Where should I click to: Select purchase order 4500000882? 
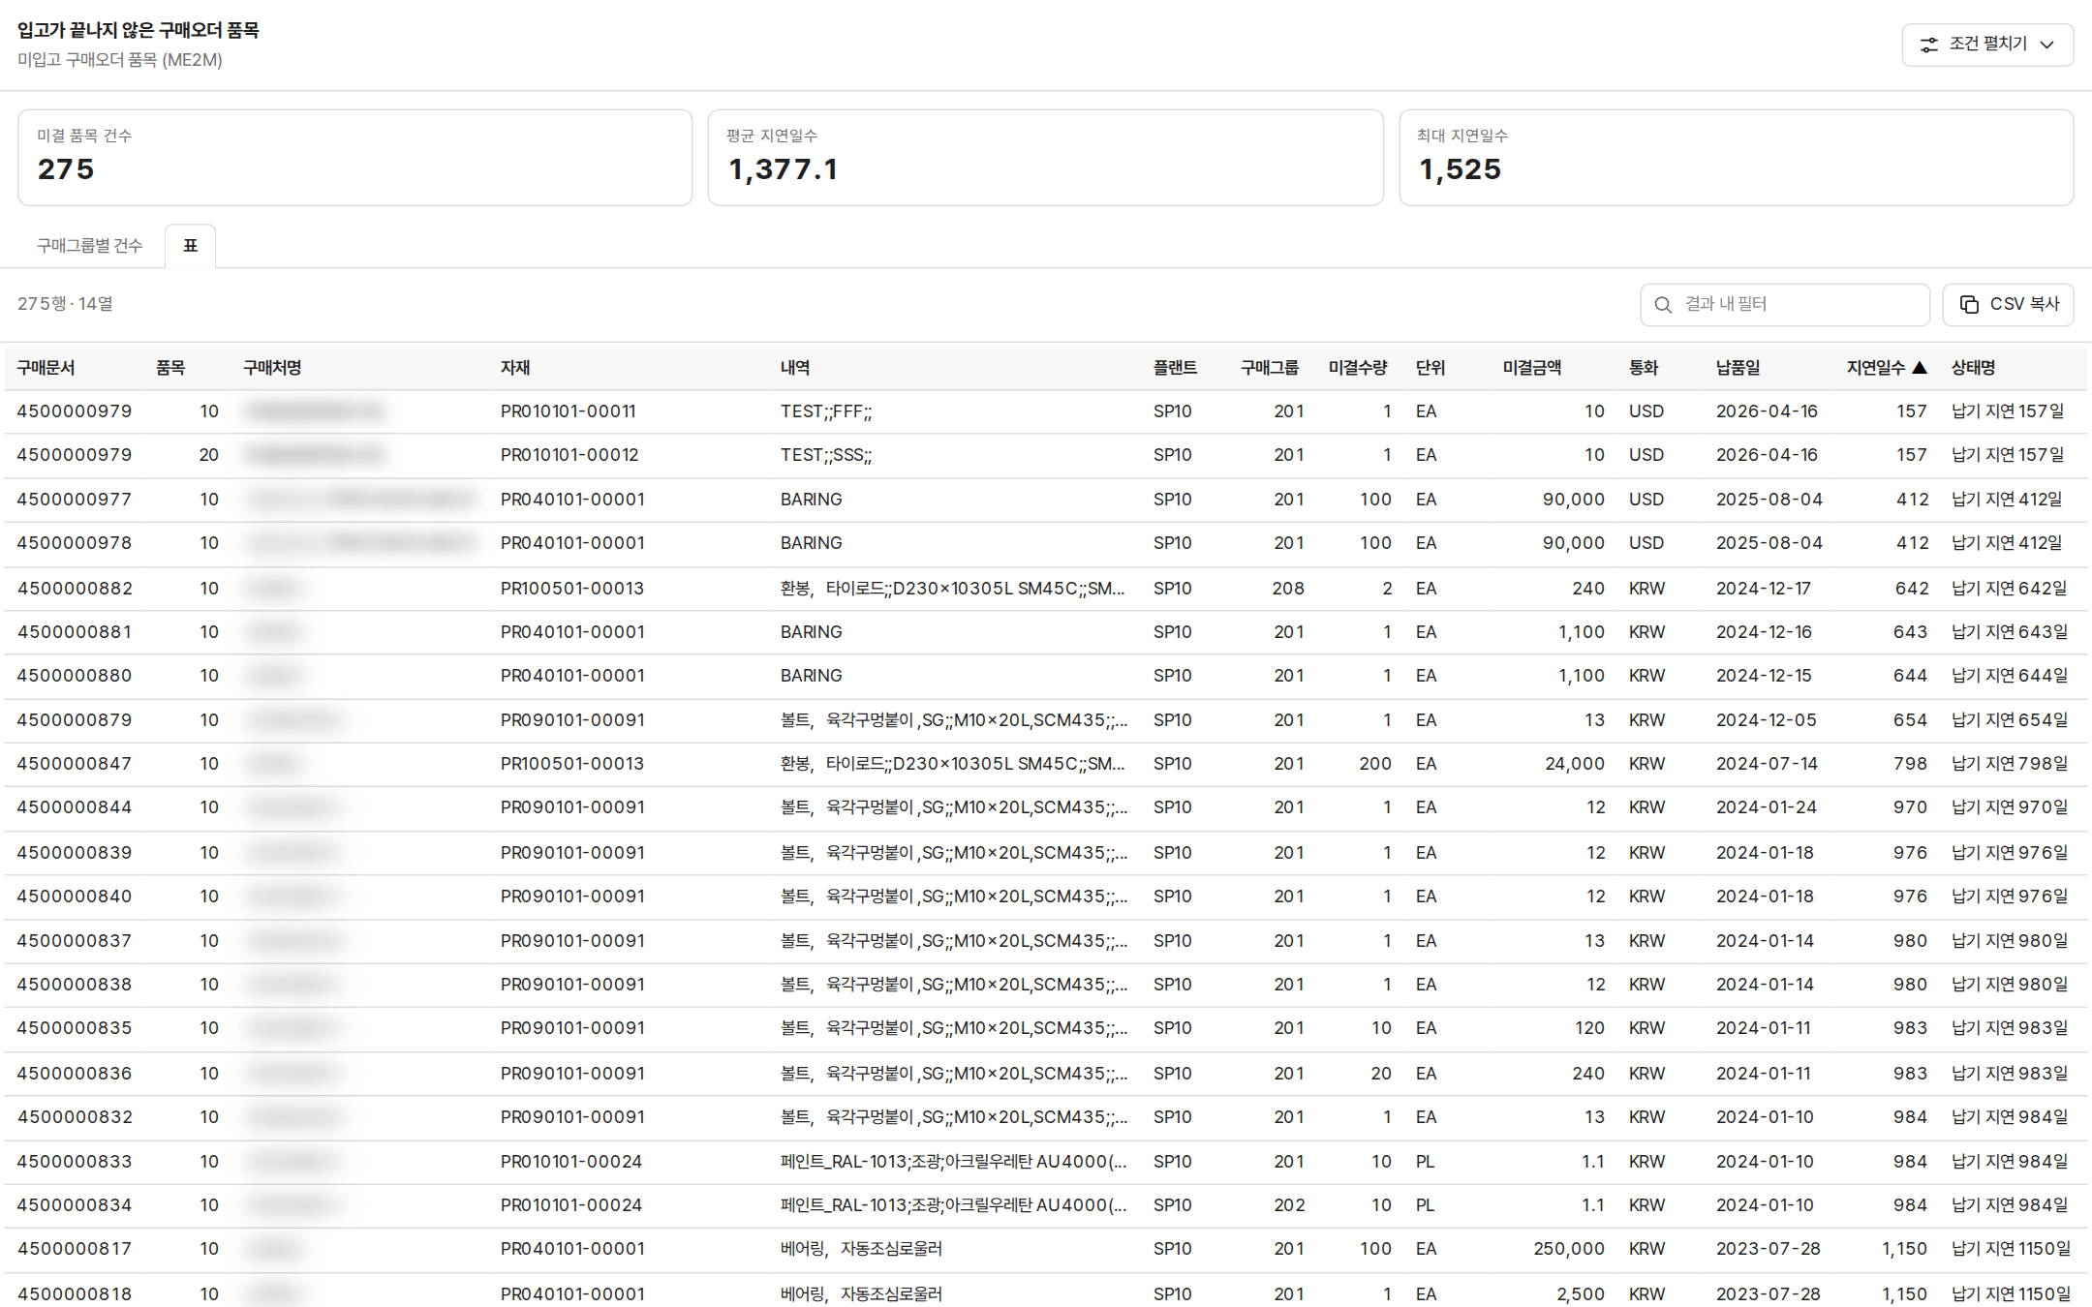(x=75, y=589)
